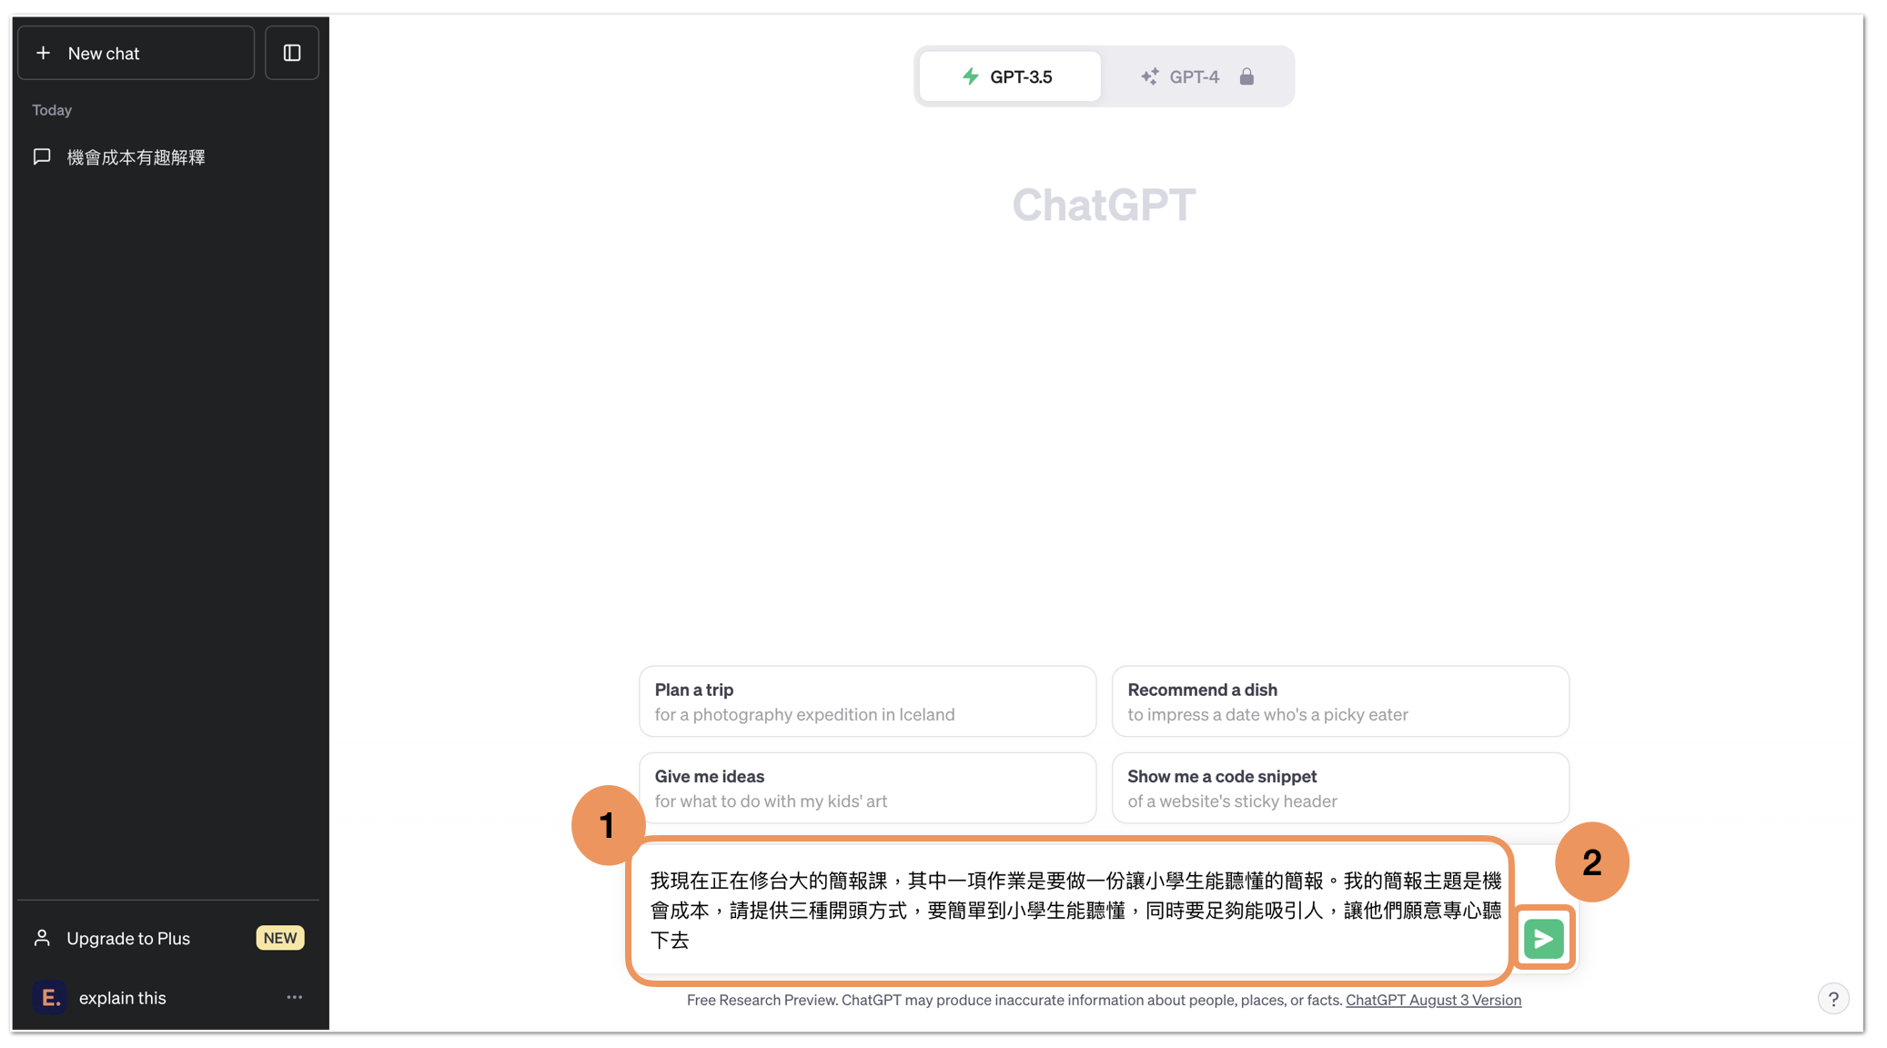Select the Plan a trip suggestion

tap(867, 700)
